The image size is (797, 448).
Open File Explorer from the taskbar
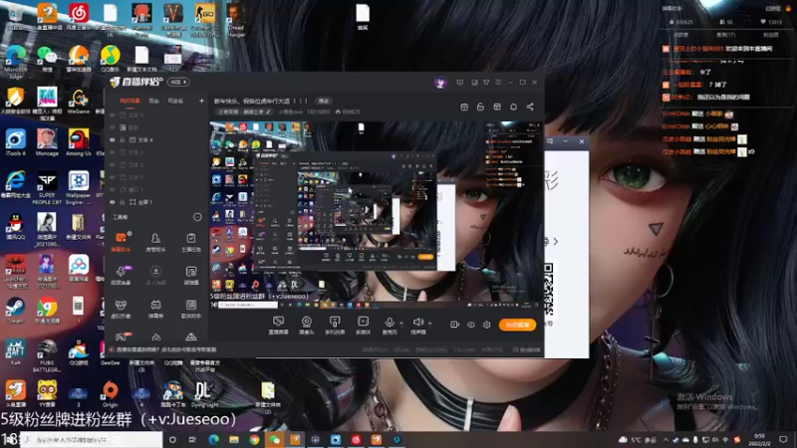(234, 440)
